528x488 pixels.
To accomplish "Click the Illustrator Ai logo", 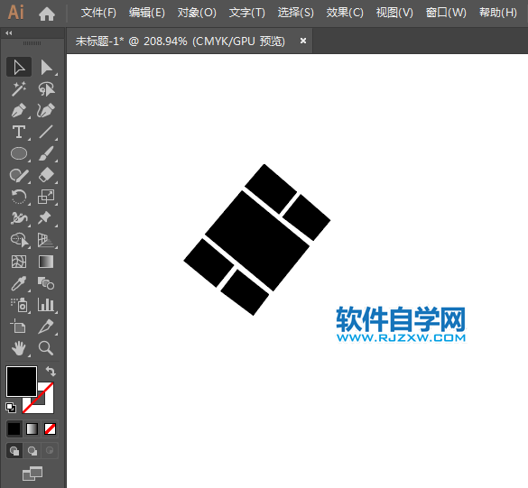I will click(x=15, y=13).
